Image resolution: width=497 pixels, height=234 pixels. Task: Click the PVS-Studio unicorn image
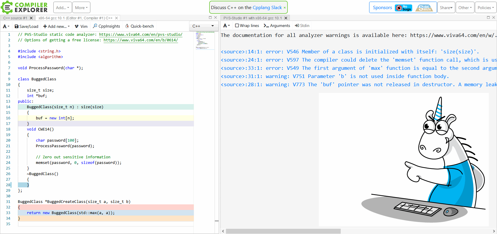click(x=404, y=160)
